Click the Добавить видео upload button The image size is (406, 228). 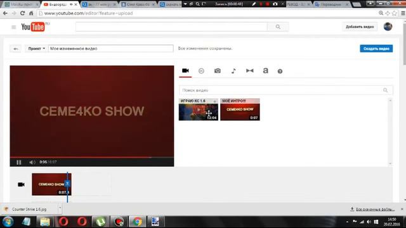pyautogui.click(x=360, y=27)
